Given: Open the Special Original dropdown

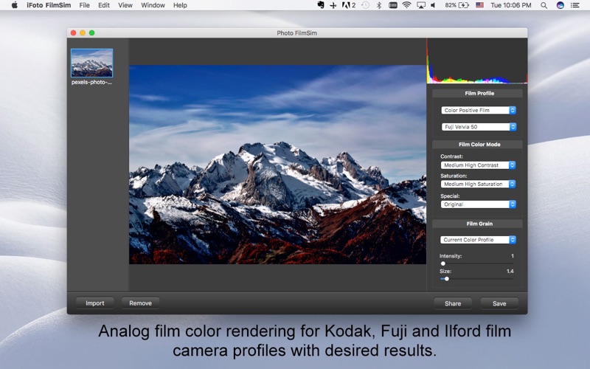Looking at the screenshot, I should 478,204.
